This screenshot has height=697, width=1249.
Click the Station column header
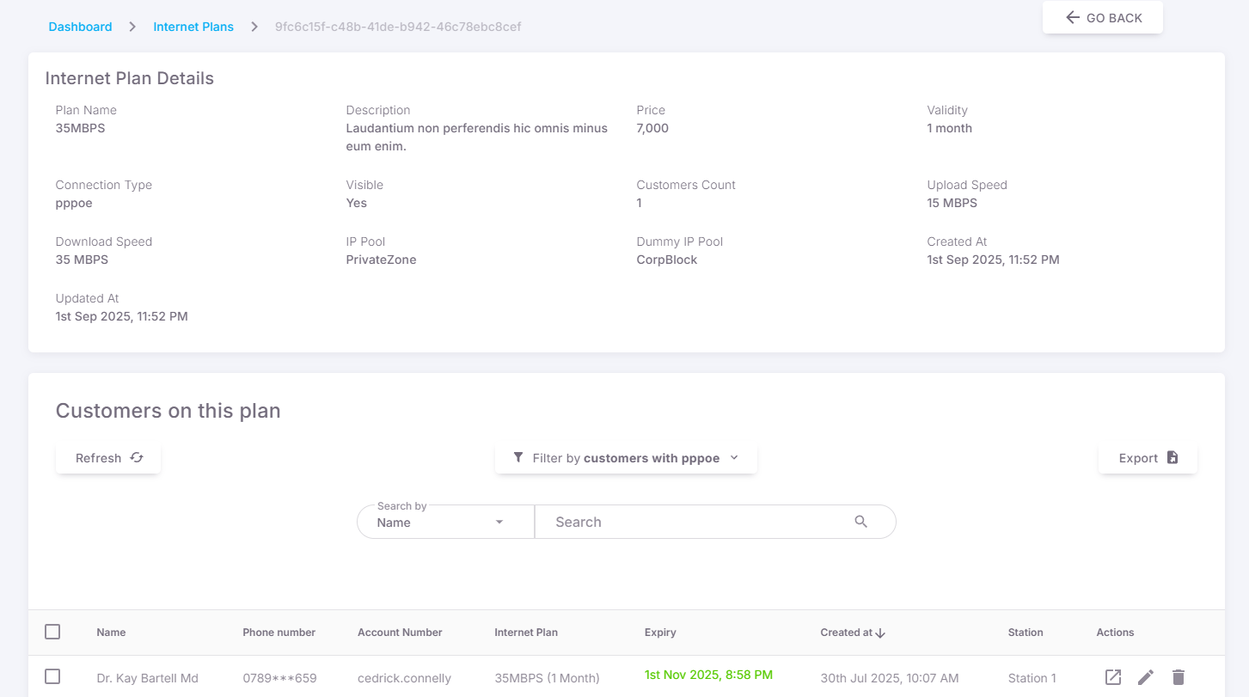click(1026, 633)
